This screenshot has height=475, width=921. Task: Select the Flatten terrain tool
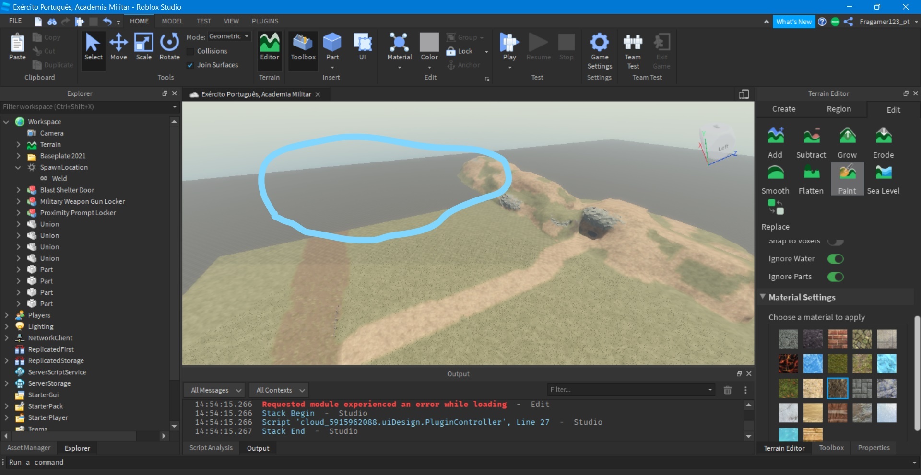point(811,179)
